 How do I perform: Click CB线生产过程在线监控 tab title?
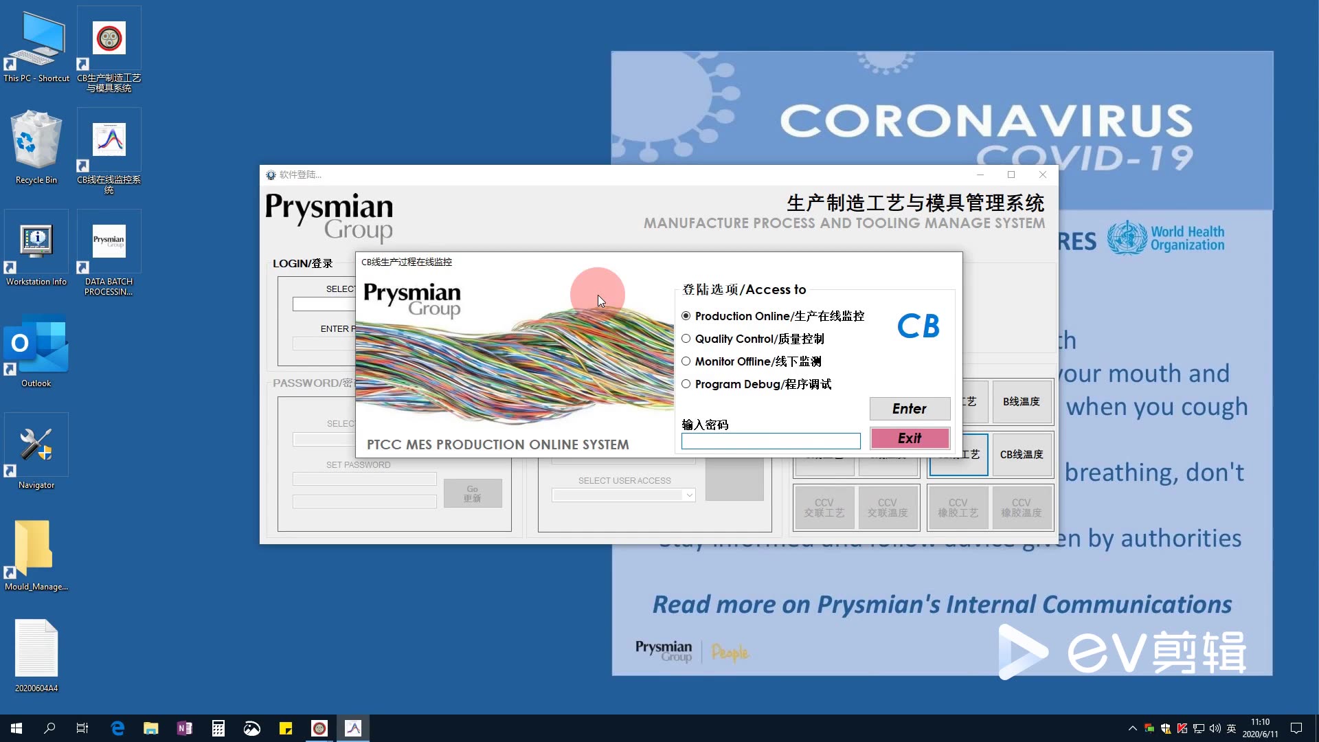click(x=406, y=262)
